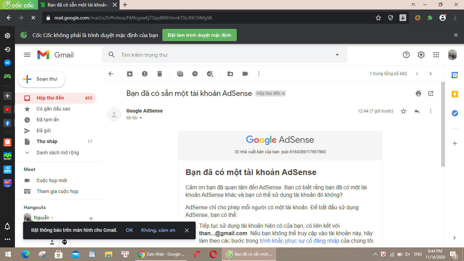Open 'Đã gửi' sent folder

(56, 130)
